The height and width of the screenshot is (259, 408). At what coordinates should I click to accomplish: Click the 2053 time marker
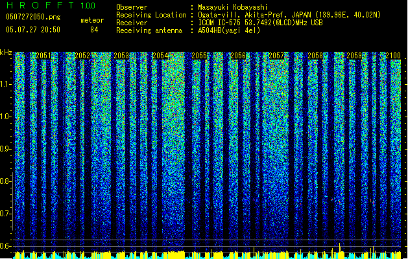121,56
